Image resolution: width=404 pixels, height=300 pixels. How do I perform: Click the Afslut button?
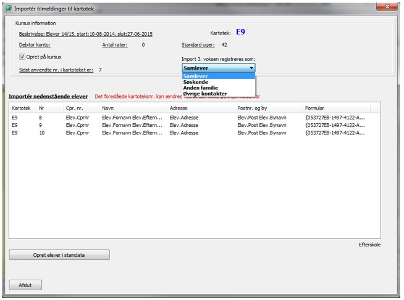[x=25, y=285]
